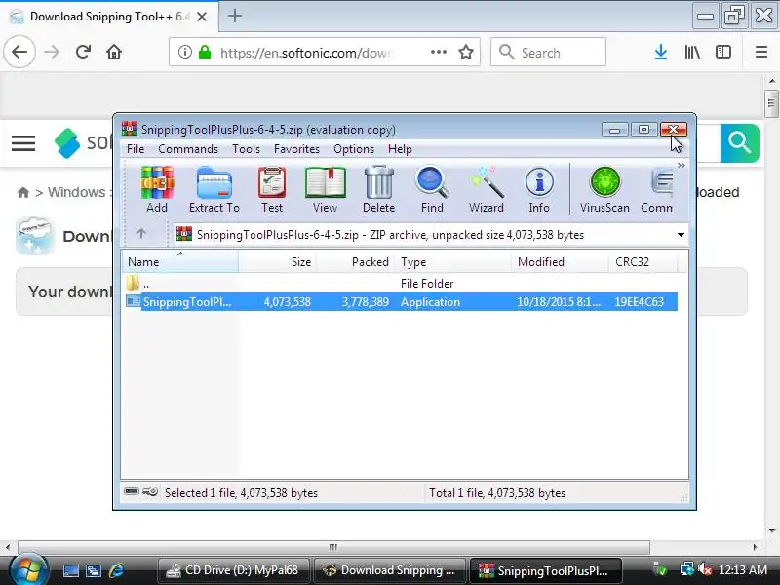Viewport: 780px width, 585px height.
Task: Sort by the Packed column header
Action: point(356,262)
